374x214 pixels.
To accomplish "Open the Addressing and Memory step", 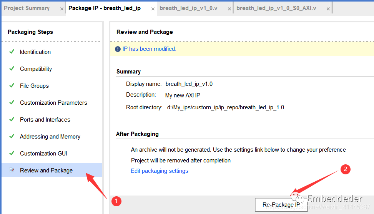I will (x=50, y=137).
